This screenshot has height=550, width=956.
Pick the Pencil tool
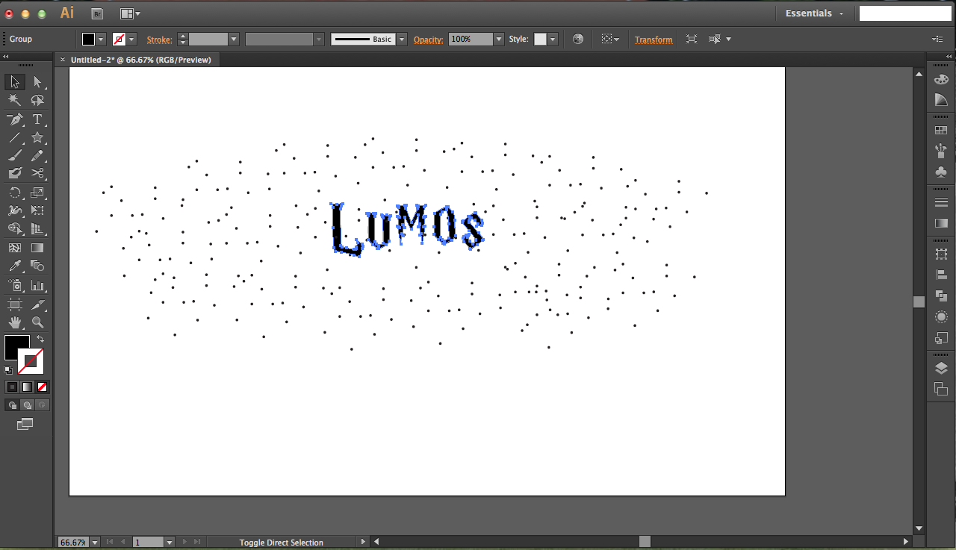37,155
